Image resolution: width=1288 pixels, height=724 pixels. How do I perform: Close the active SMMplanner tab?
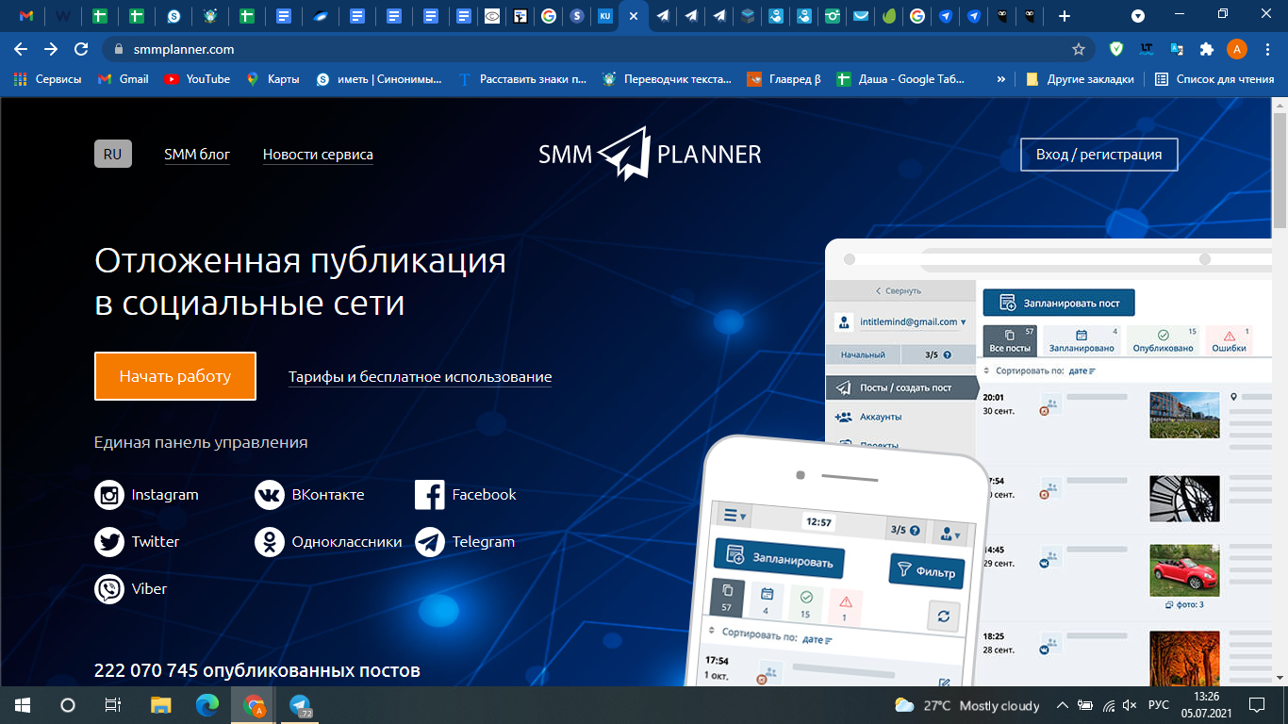click(x=633, y=16)
